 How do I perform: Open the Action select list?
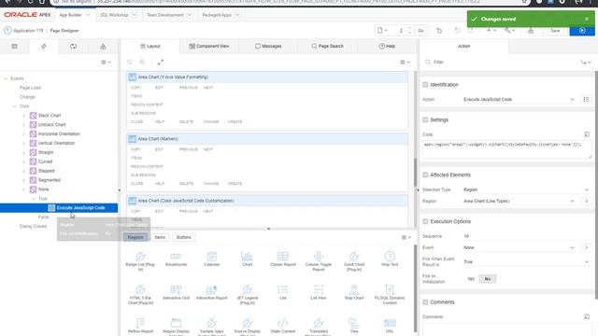click(520, 100)
